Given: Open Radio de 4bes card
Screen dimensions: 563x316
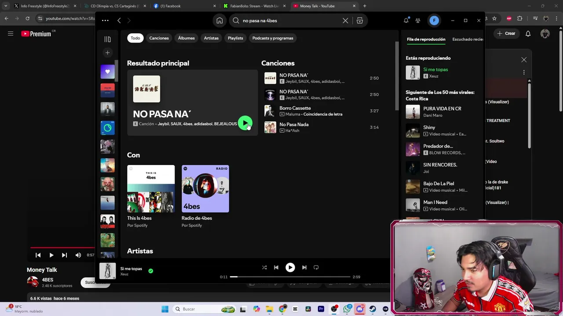Looking at the screenshot, I should [205, 197].
